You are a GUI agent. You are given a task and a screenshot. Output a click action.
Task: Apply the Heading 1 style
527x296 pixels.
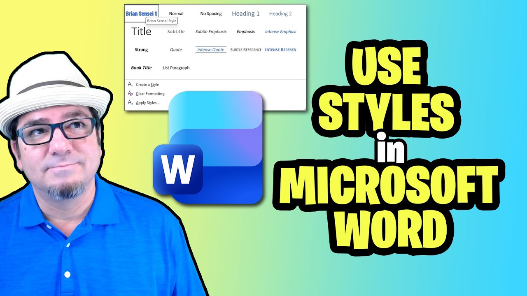[x=246, y=14]
